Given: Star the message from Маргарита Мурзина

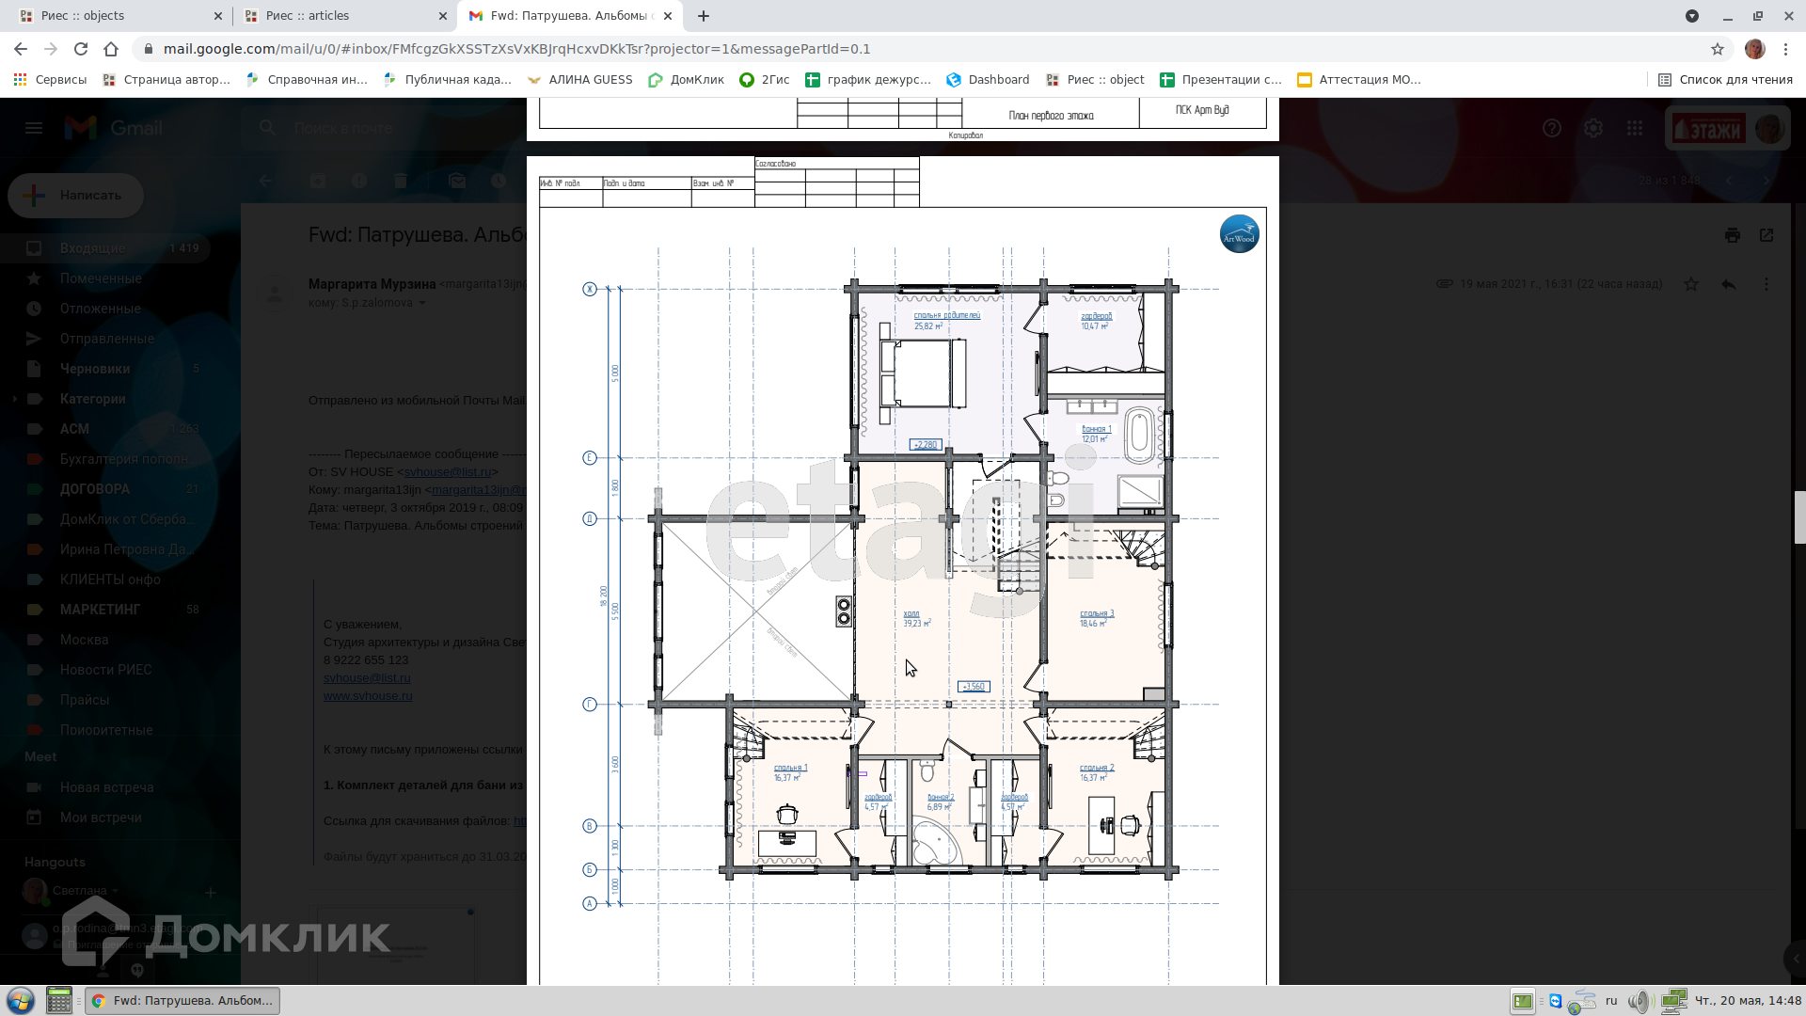Looking at the screenshot, I should [x=1691, y=284].
